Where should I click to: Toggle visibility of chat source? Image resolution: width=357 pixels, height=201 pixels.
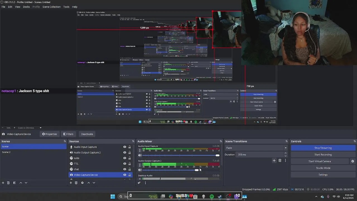point(125,169)
